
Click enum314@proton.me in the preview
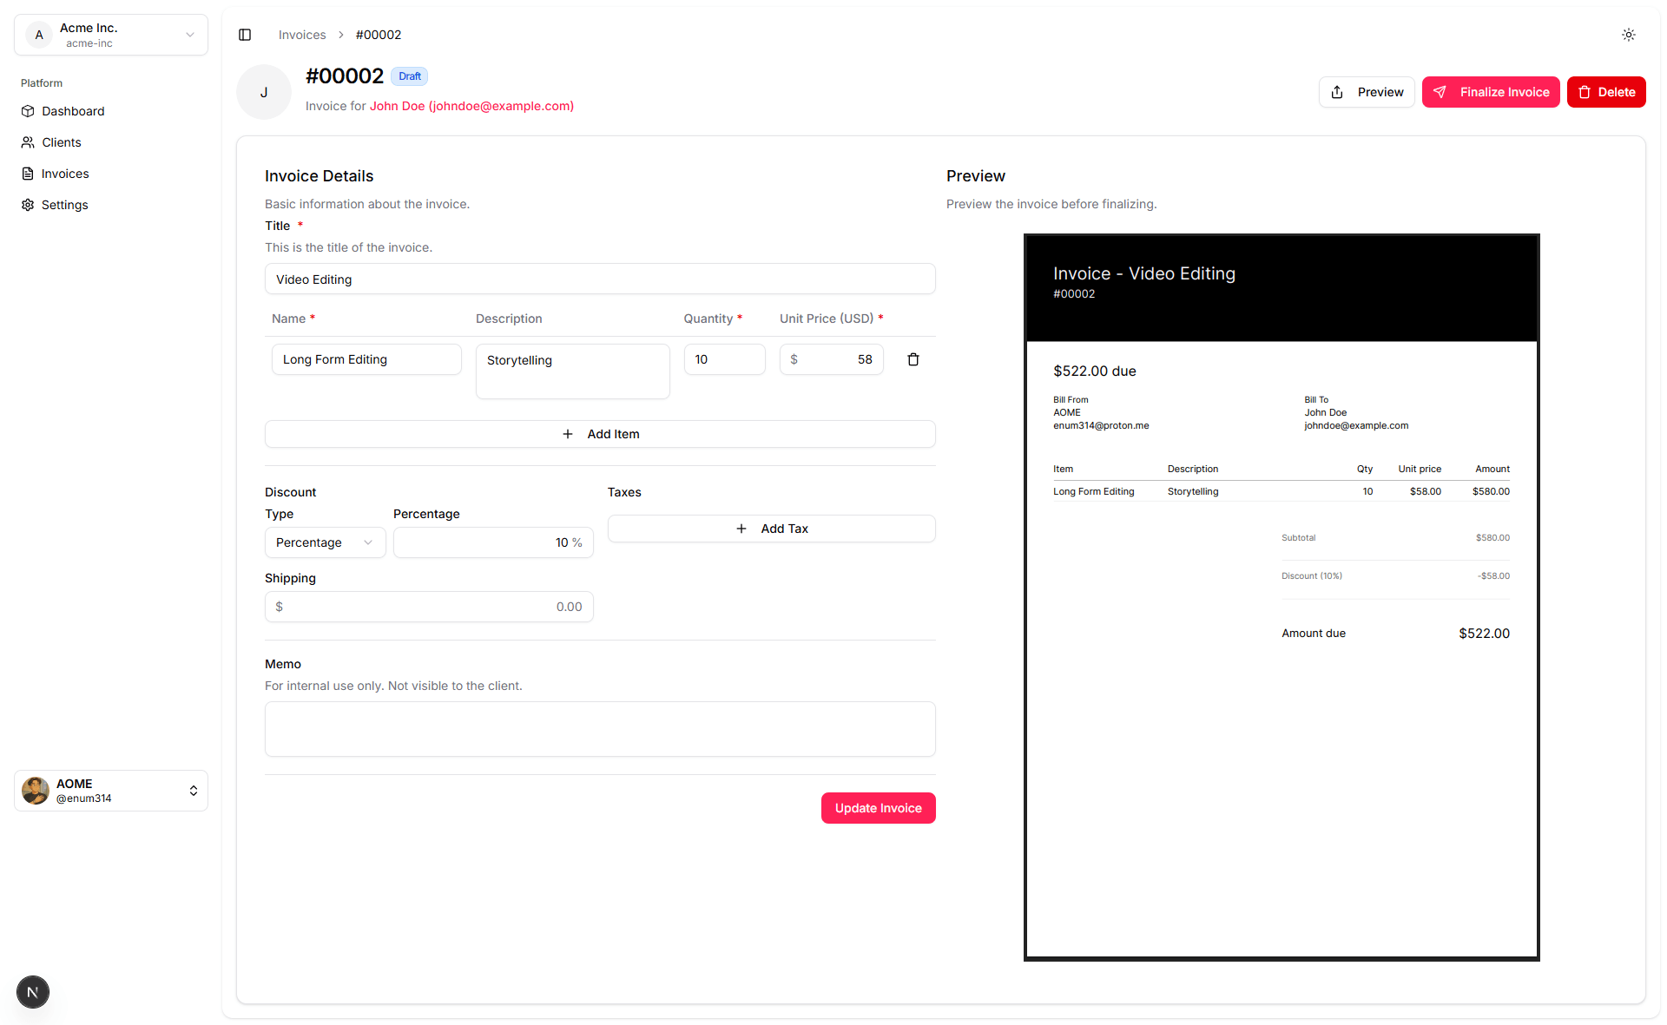pos(1101,425)
